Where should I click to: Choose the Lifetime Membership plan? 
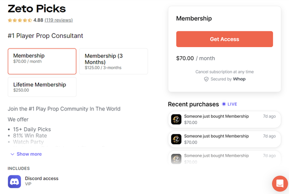42,87
